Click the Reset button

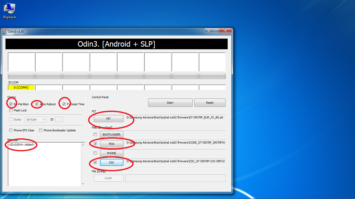click(x=210, y=103)
